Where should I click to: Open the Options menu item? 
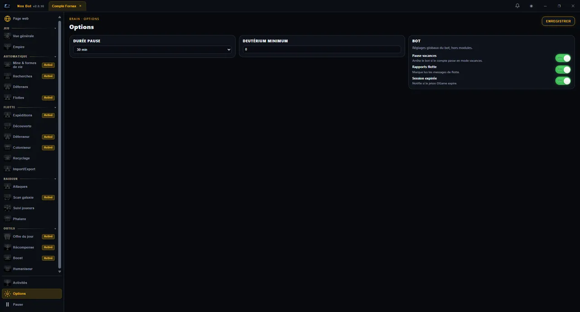32,293
